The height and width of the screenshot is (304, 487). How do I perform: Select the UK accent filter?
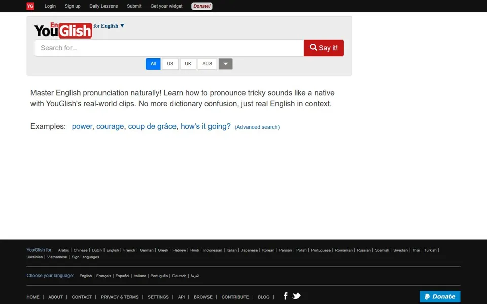[x=188, y=64]
